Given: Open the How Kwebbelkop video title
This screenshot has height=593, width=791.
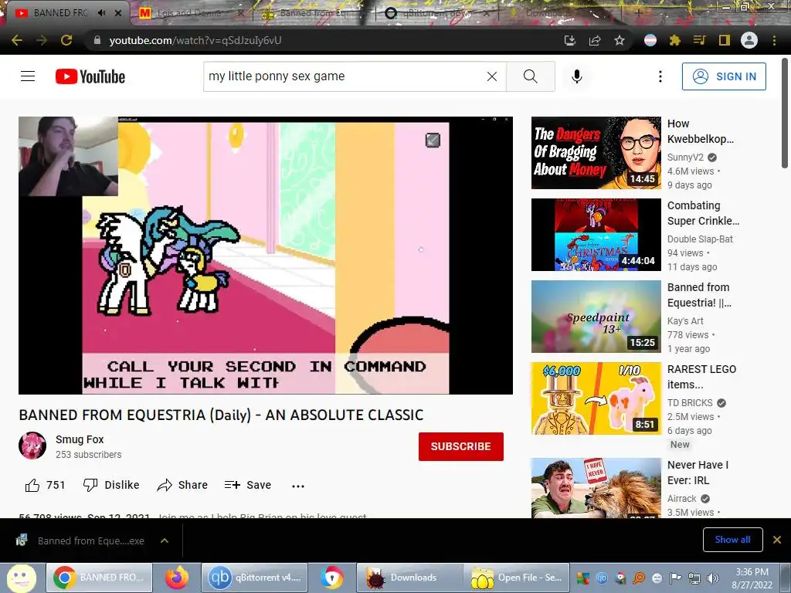Looking at the screenshot, I should (x=700, y=131).
